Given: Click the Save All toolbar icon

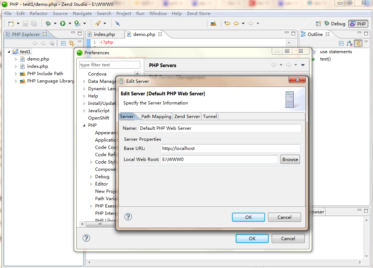Looking at the screenshot, I should click(x=34, y=23).
